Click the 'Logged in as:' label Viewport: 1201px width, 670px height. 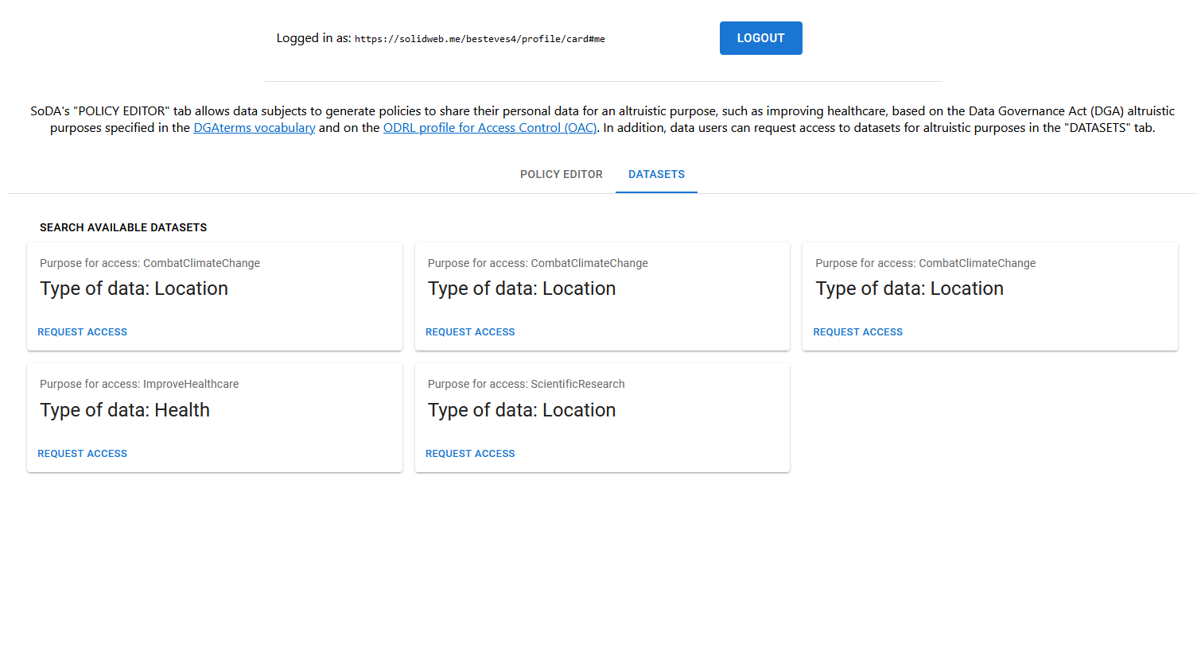(x=313, y=38)
